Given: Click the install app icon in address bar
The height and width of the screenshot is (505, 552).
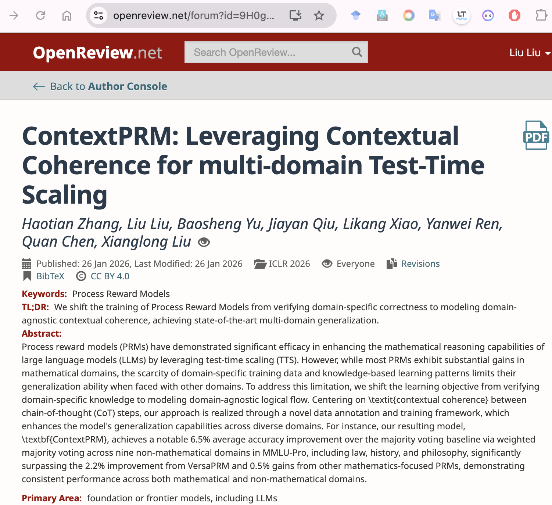Looking at the screenshot, I should tap(295, 15).
